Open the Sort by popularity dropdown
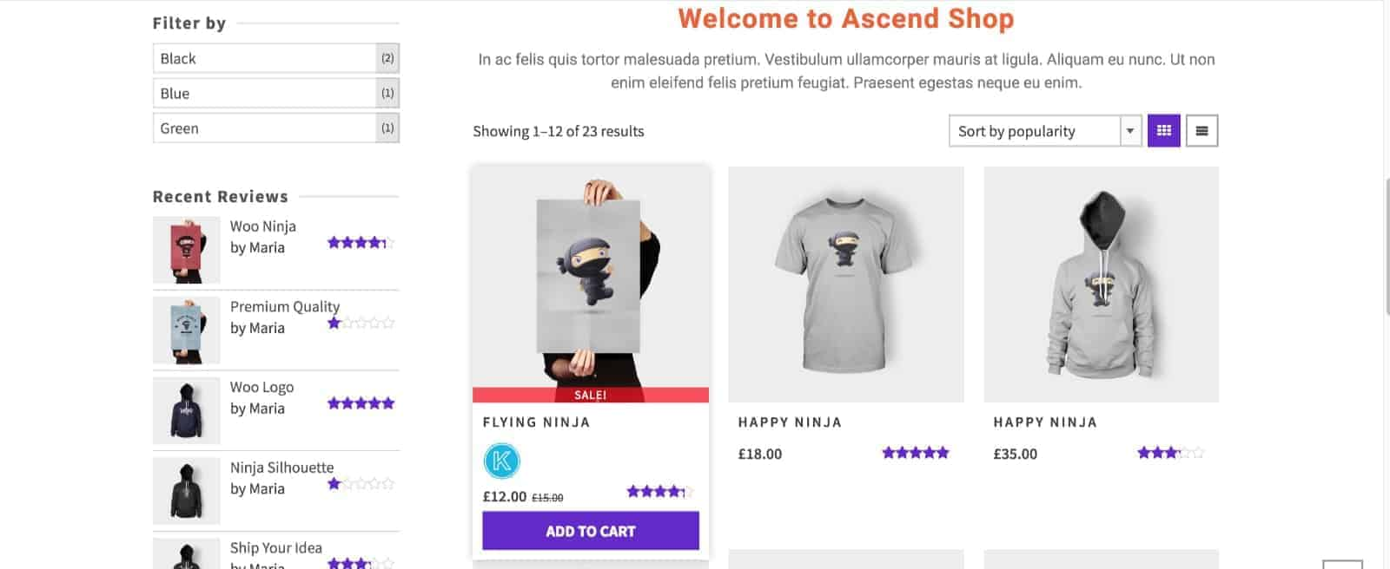The image size is (1390, 569). point(1034,131)
